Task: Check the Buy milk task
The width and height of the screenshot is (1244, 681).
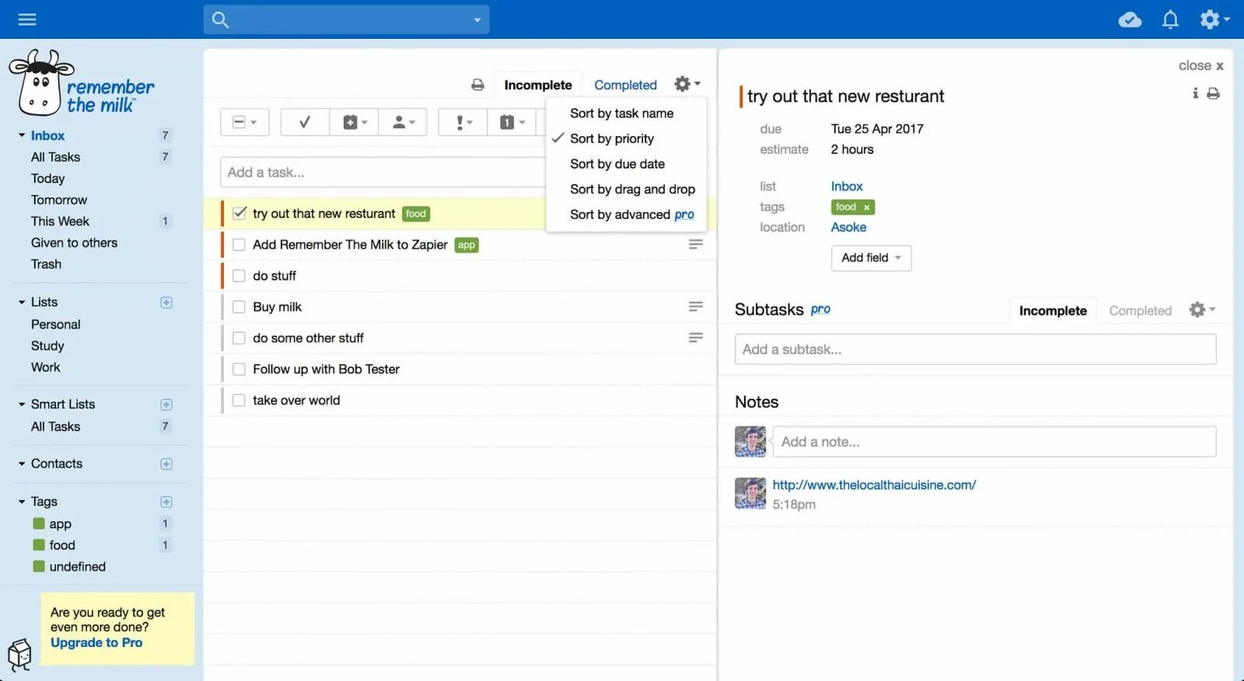Action: pyautogui.click(x=239, y=307)
